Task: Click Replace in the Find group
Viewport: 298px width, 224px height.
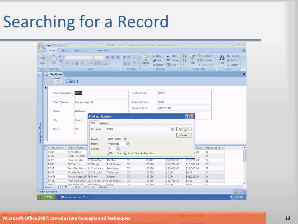Action: pos(233,56)
